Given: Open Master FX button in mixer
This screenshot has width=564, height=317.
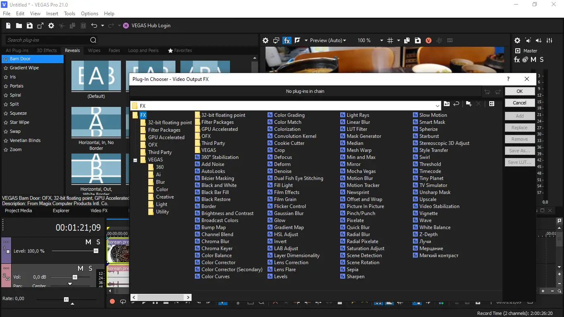Looking at the screenshot, I should click(x=517, y=60).
